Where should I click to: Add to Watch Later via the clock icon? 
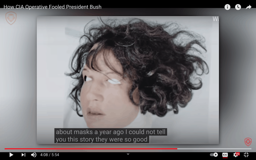(x=238, y=7)
